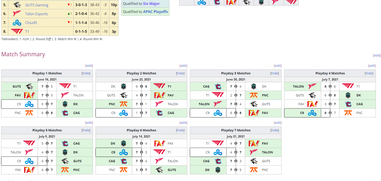View match info for Playday 3 CAG vs DK
The height and width of the screenshot is (181, 381).
point(236,86)
